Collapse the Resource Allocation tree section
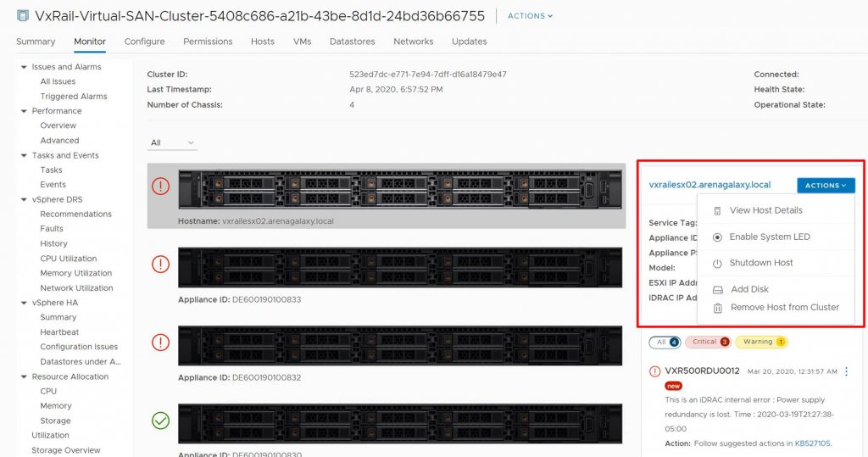868x457 pixels. pos(24,376)
